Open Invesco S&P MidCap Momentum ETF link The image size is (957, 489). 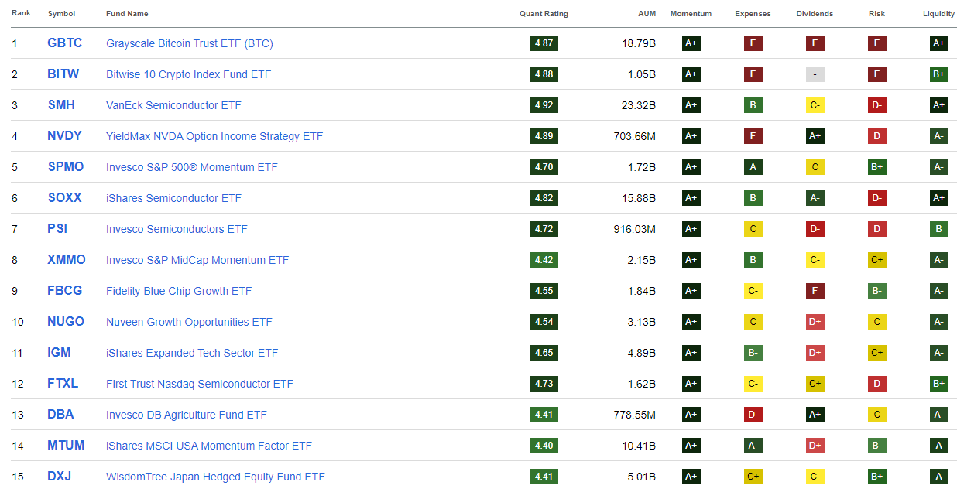pyautogui.click(x=197, y=260)
